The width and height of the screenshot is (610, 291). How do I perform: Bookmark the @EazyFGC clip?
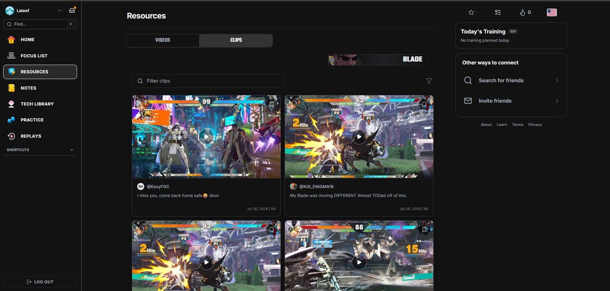coord(272,104)
